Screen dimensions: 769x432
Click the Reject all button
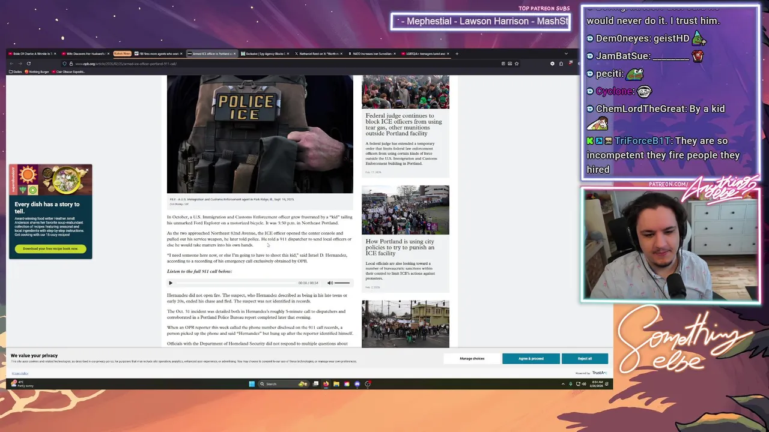click(x=585, y=358)
